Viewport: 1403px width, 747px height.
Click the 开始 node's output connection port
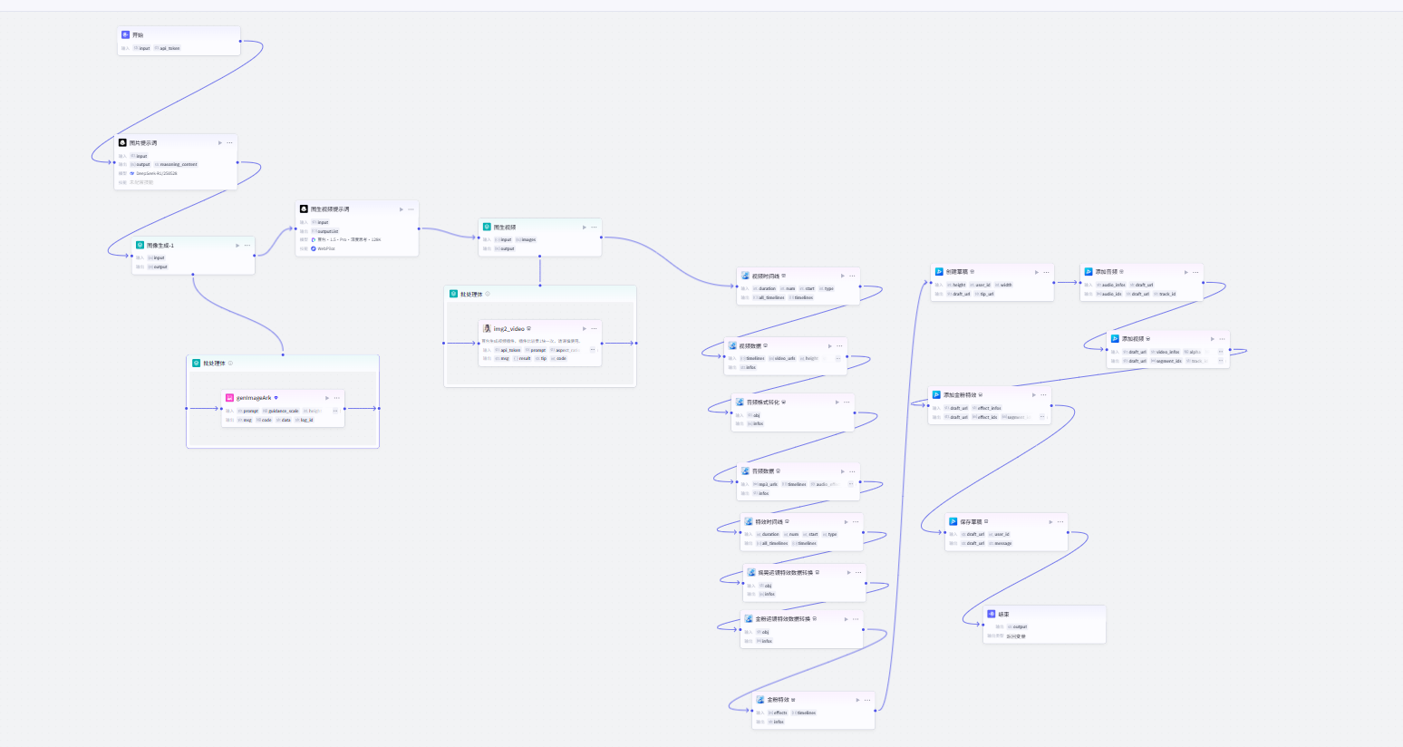click(x=240, y=41)
